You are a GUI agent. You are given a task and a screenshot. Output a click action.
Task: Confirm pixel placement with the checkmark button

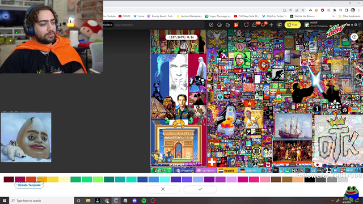[x=200, y=189]
